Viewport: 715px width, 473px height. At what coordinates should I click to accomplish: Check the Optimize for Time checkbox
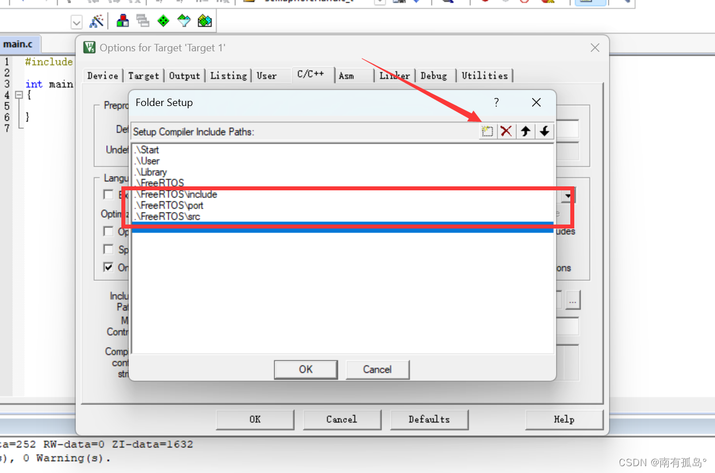pos(108,232)
